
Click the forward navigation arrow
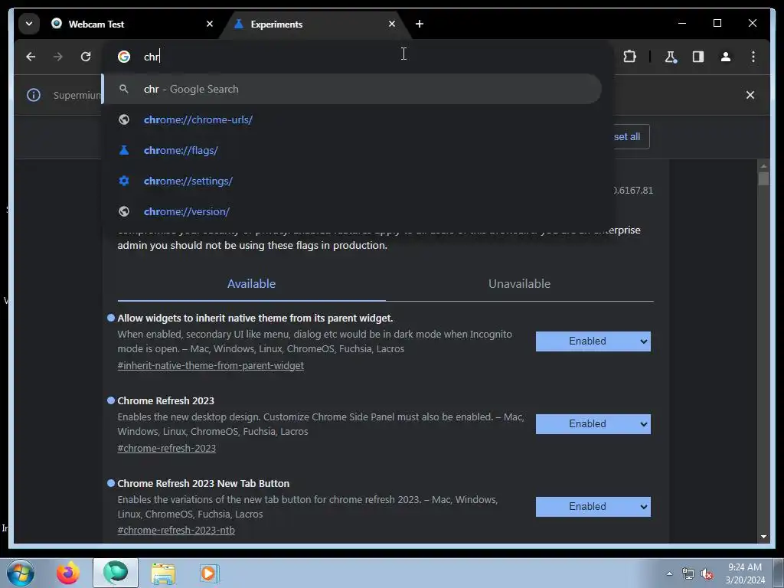[x=58, y=57]
